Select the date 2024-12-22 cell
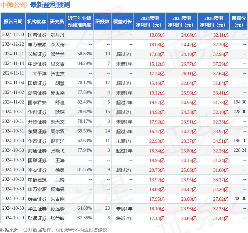This screenshot has width=248, height=233. 13,44
